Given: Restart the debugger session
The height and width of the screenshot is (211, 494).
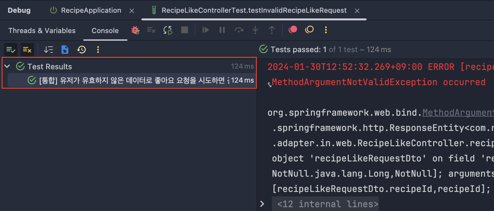Looking at the screenshot, I should click(135, 30).
